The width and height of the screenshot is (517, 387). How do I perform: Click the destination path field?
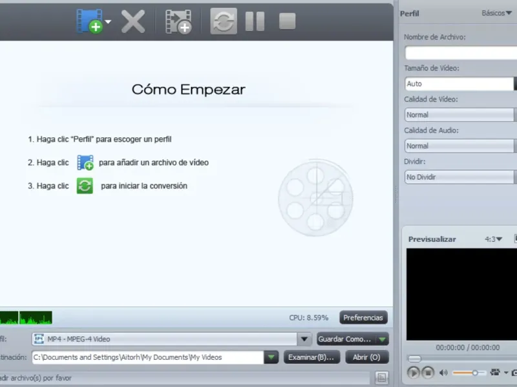[x=147, y=357]
